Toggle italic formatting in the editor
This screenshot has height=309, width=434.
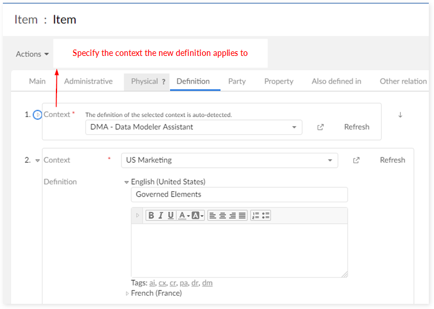pos(161,216)
